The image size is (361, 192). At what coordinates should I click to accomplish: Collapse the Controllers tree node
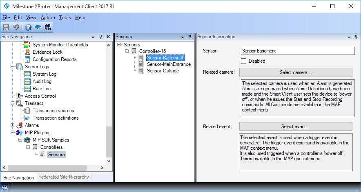click(28, 147)
